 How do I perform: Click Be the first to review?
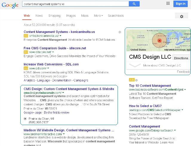coord(57,112)
